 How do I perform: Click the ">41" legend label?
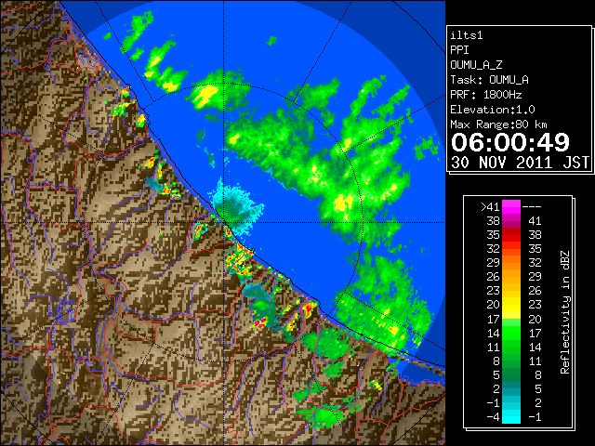(x=490, y=207)
